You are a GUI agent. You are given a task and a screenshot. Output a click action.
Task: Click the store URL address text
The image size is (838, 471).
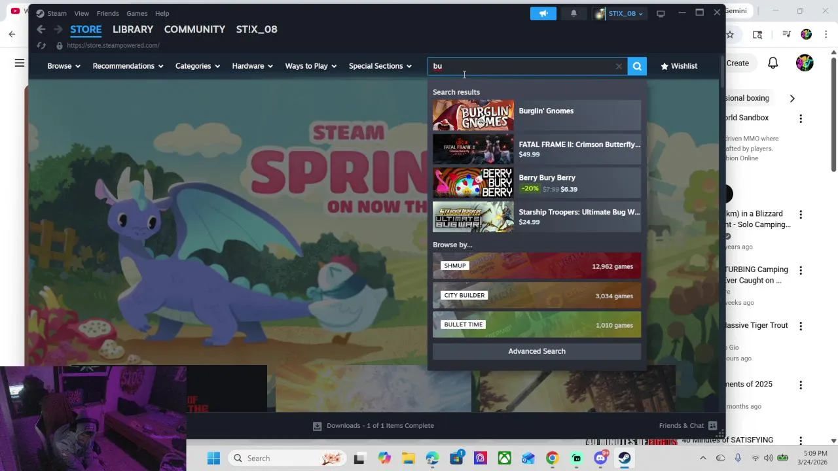coord(113,46)
